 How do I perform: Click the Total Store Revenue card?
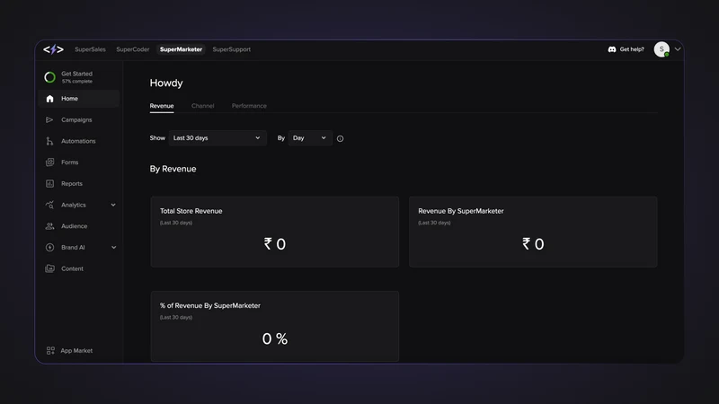[x=275, y=232]
